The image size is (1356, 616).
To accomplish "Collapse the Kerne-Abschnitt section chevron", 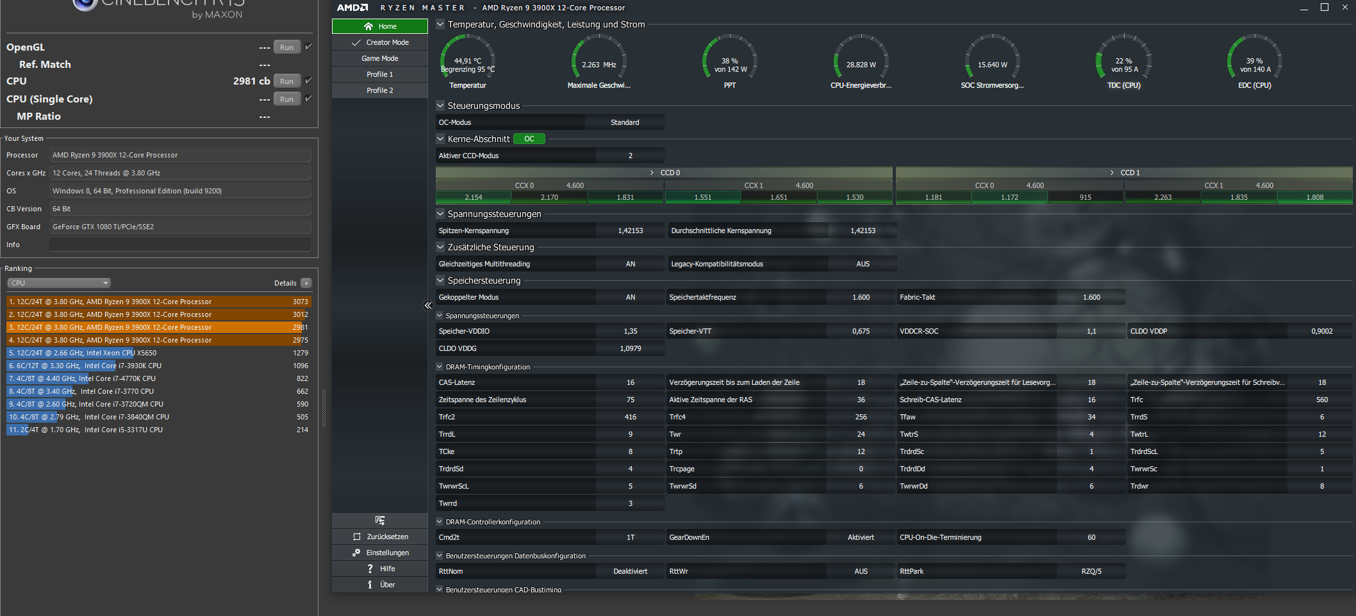I will [x=440, y=139].
